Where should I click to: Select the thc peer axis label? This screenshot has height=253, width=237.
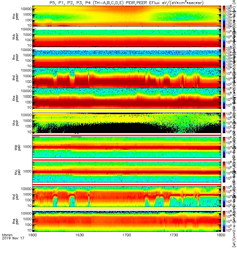point(15,57)
